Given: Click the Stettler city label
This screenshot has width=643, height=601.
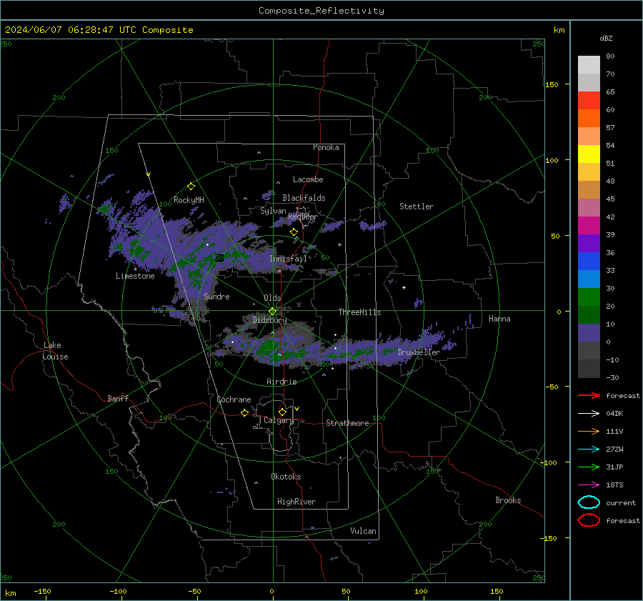Looking at the screenshot, I should 417,207.
